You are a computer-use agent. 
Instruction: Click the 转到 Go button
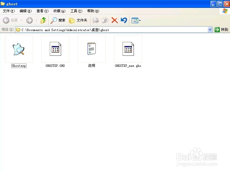[x=221, y=30]
